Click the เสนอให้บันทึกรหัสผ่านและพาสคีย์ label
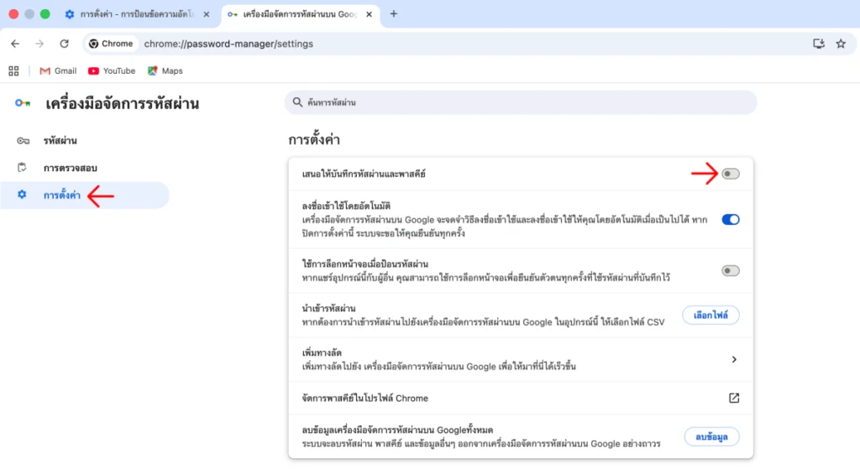Image resolution: width=860 pixels, height=469 pixels. (364, 175)
